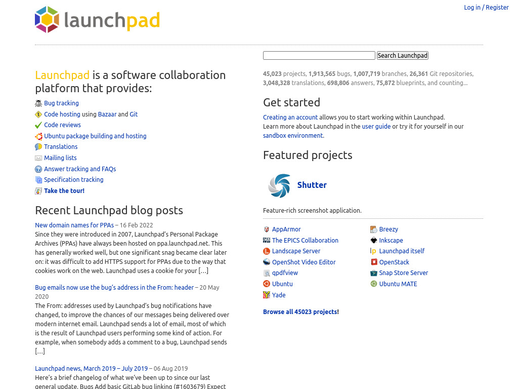Click the code hosting diamond icon

pyautogui.click(x=38, y=114)
